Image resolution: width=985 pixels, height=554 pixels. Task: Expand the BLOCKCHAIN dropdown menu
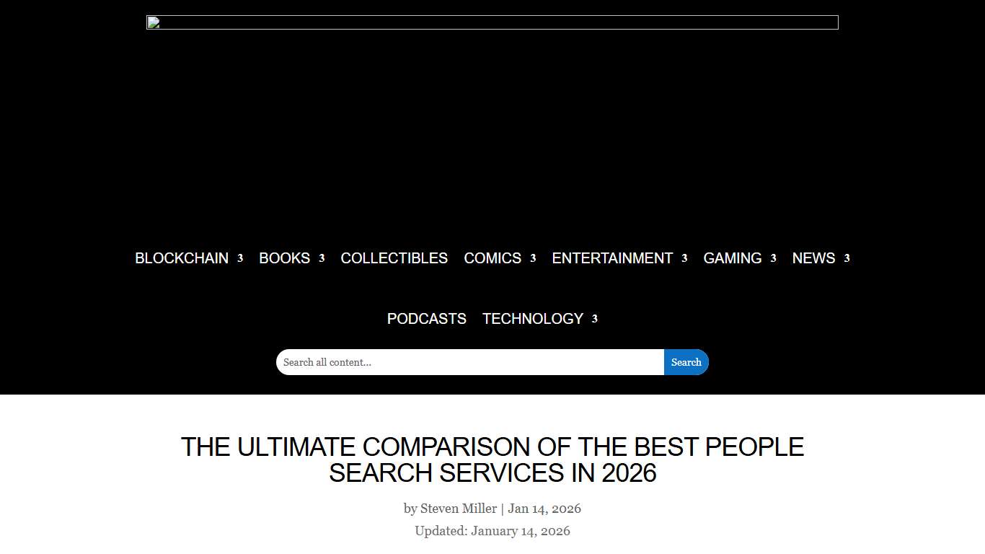pyautogui.click(x=239, y=258)
